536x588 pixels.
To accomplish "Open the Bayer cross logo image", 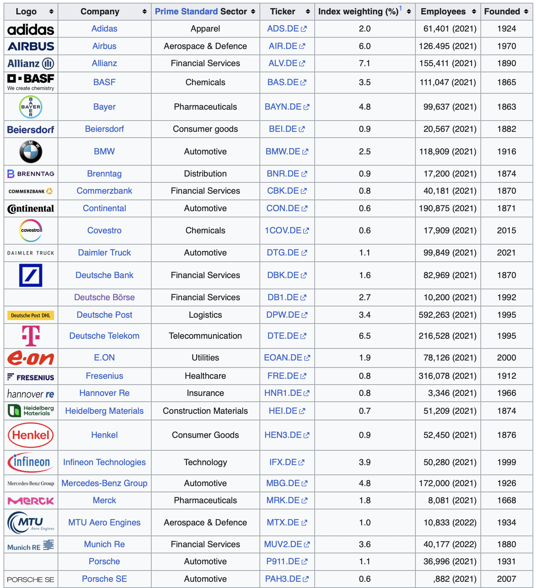I will pos(31,107).
